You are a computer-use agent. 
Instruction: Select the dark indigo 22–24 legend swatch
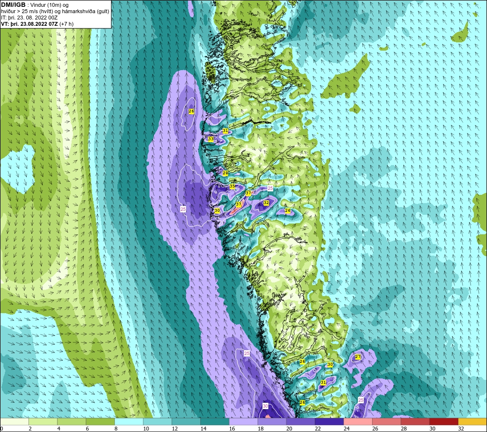329,421
